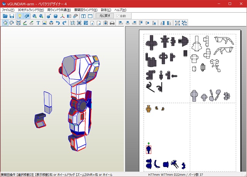Click the detached blue bracket piece in 3D view
The height and width of the screenshot is (177, 247).
point(40,120)
